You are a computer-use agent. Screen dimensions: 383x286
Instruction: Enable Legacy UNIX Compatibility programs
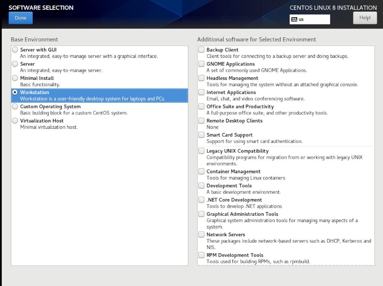(201, 151)
